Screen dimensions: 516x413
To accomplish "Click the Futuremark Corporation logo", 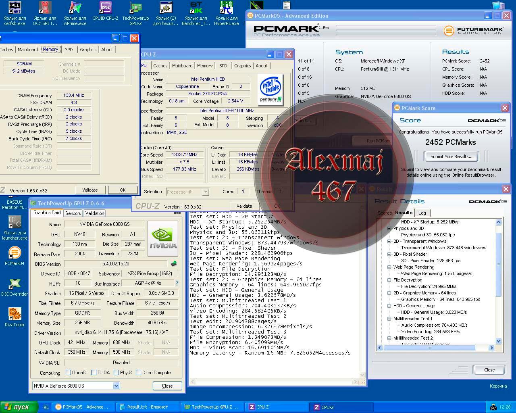I will [x=474, y=30].
